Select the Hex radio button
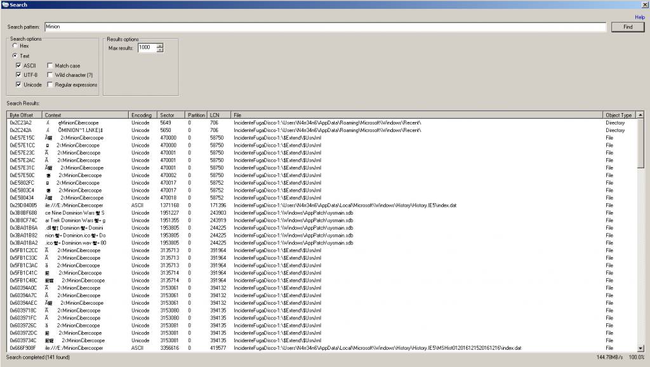The height and width of the screenshot is (367, 650). point(15,46)
